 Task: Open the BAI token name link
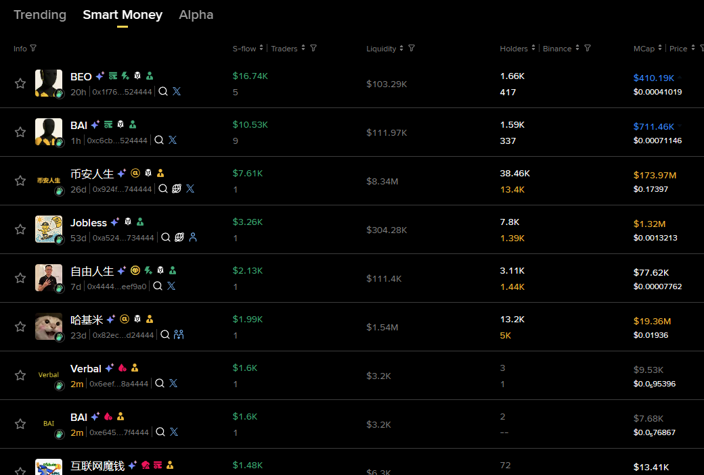click(x=79, y=124)
